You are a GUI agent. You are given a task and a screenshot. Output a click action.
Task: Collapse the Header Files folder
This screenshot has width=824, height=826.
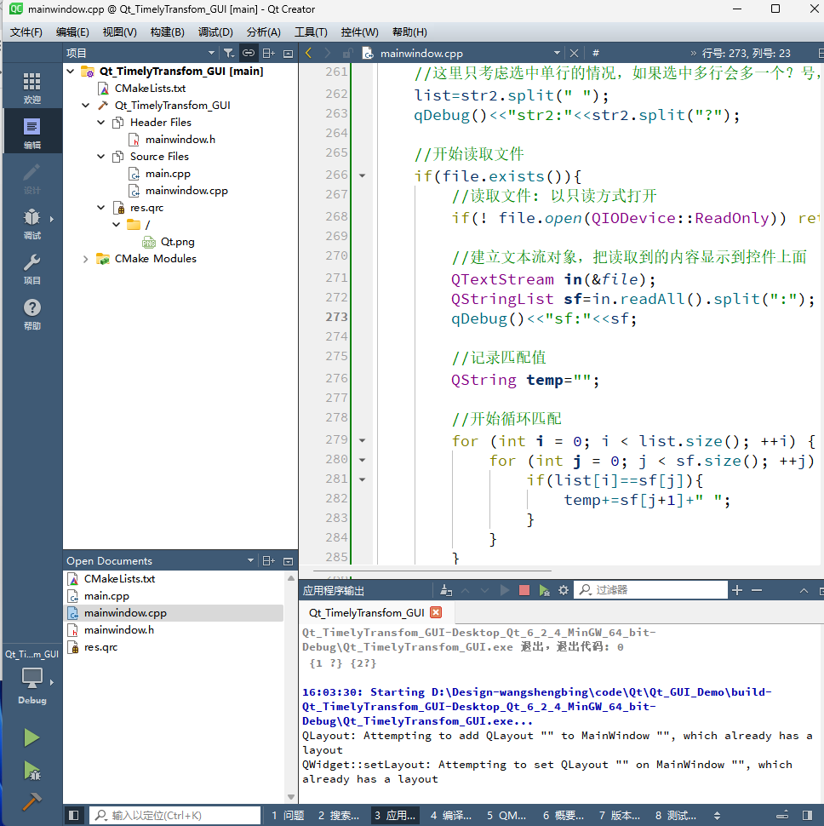coord(101,123)
